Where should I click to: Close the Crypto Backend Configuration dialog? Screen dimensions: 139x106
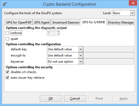[133, 3]
